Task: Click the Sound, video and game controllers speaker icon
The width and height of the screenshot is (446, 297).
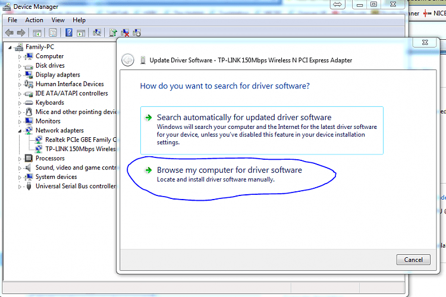Action: [x=28, y=168]
